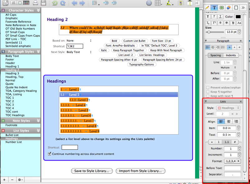
Task: Enable the Prevent widow/orphan checkbox
Action: (x=207, y=88)
